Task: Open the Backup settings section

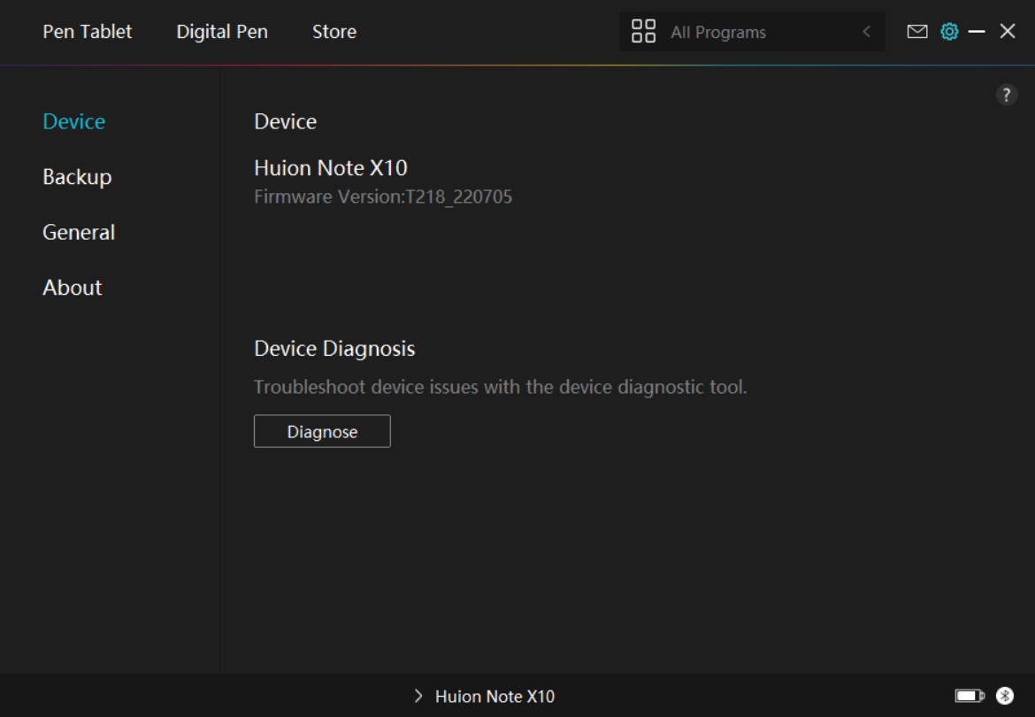Action: click(x=77, y=177)
